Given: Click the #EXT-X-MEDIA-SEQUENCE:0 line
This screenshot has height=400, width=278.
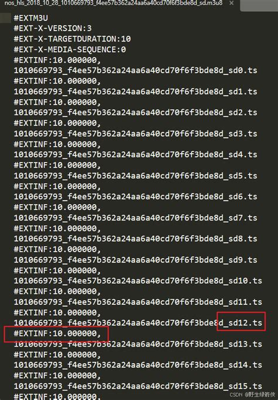Looking at the screenshot, I should [70, 49].
